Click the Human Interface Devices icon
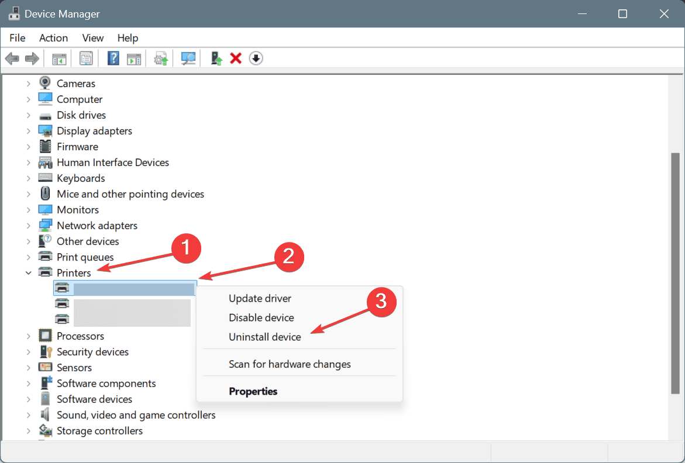The image size is (685, 463). coord(45,163)
